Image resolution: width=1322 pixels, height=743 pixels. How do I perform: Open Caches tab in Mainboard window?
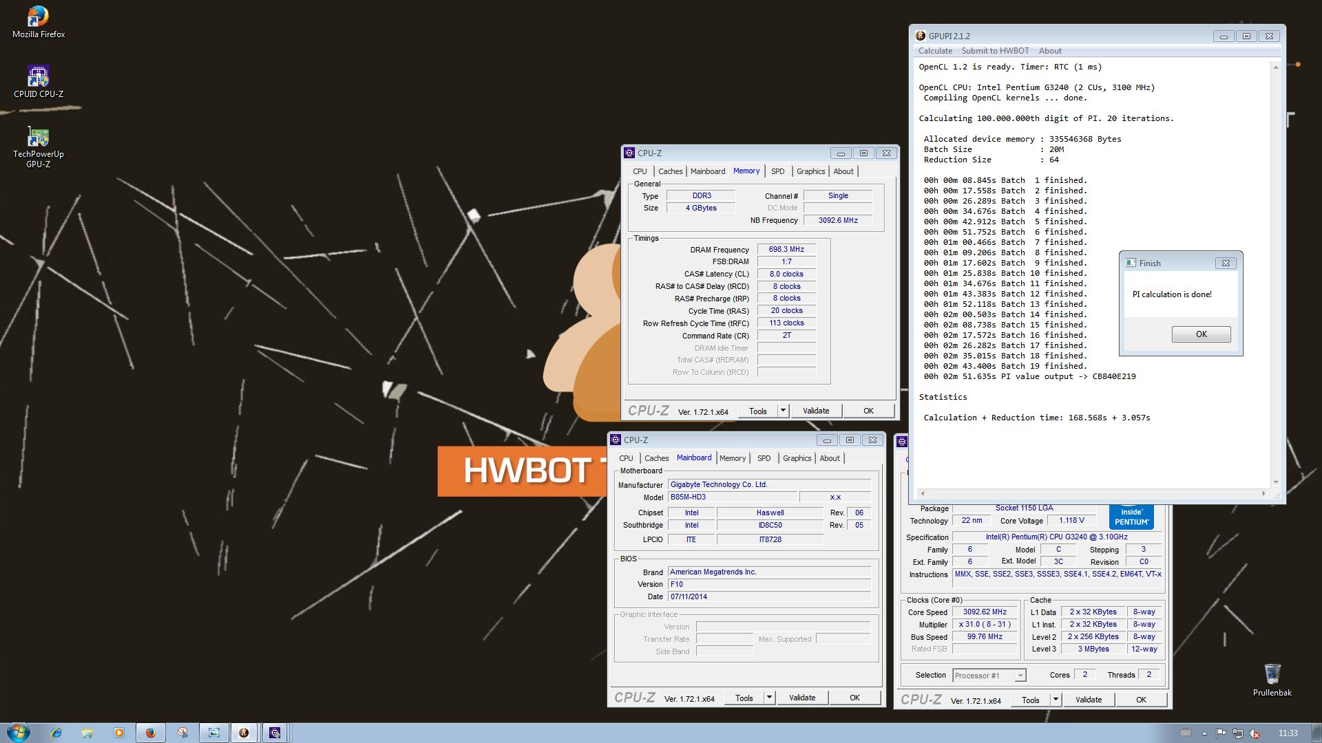[x=656, y=458]
